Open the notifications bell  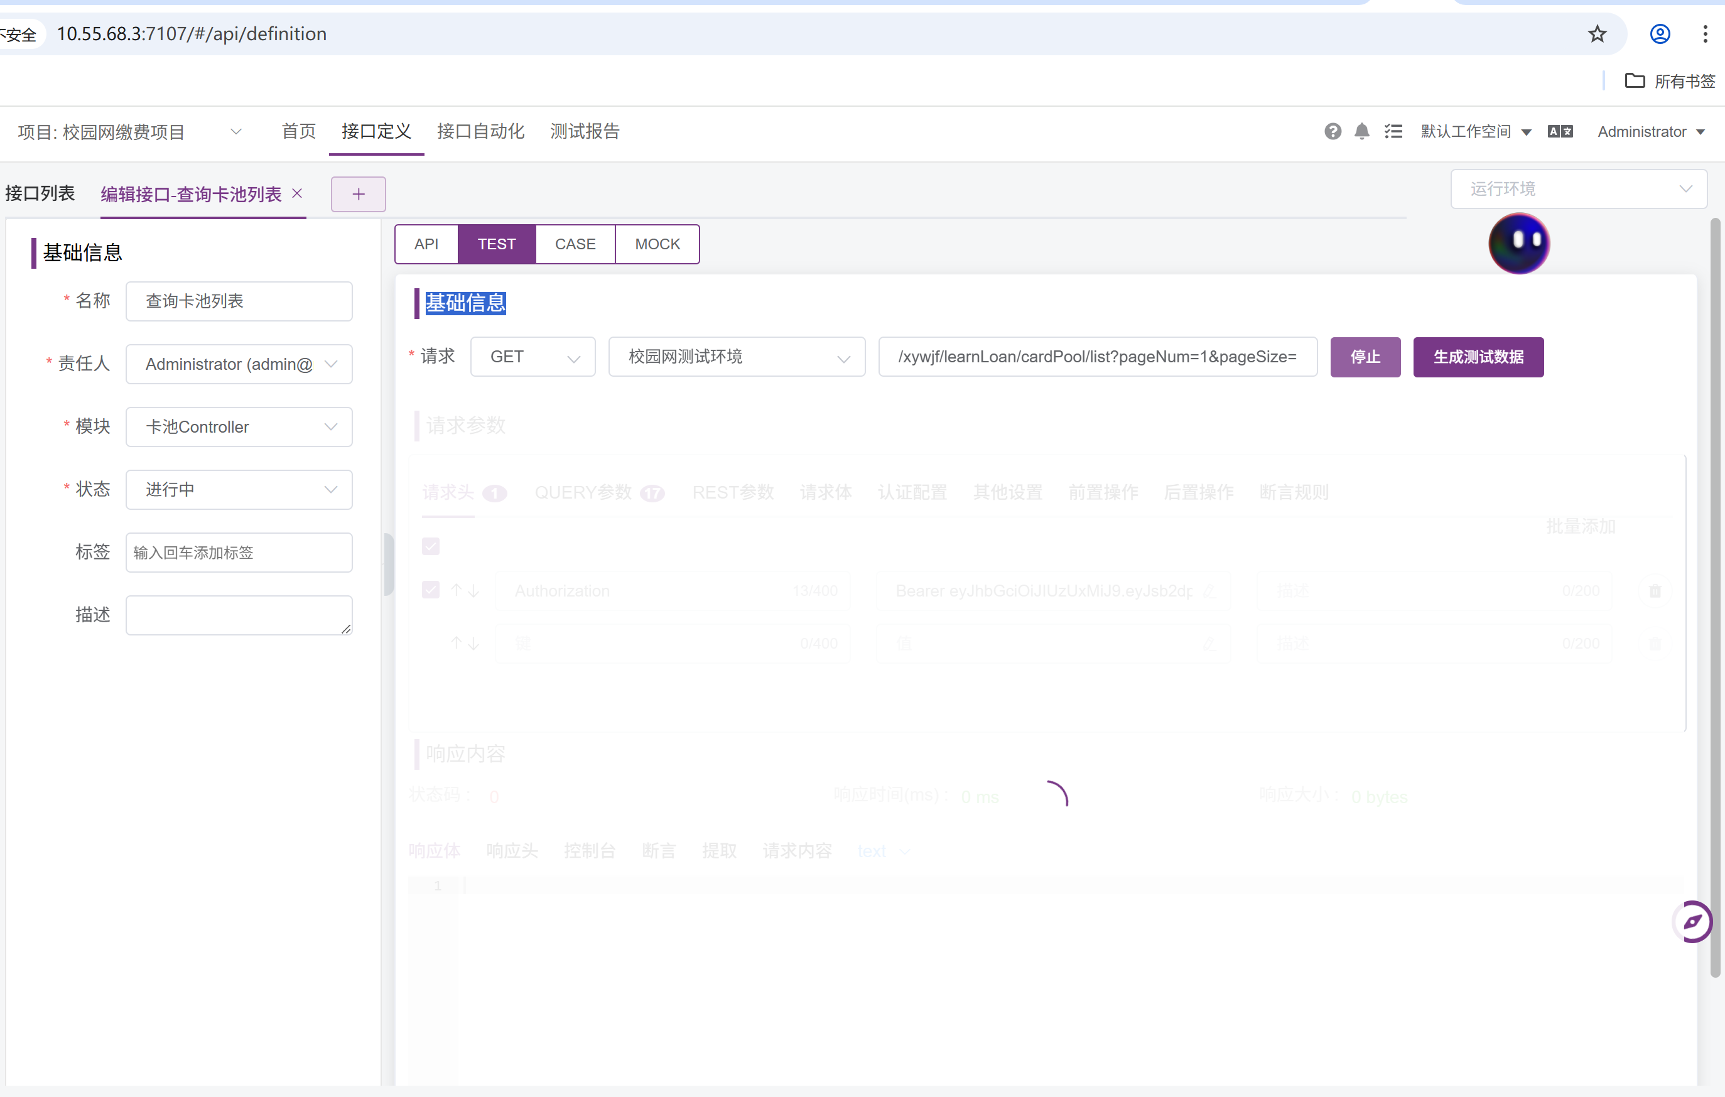pos(1362,131)
